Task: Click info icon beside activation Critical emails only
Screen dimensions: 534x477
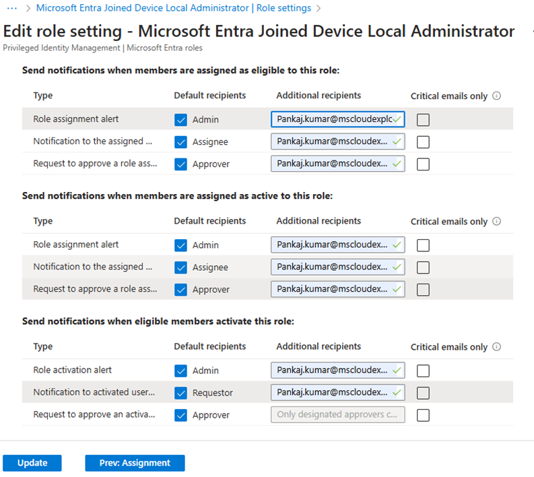Action: click(497, 347)
